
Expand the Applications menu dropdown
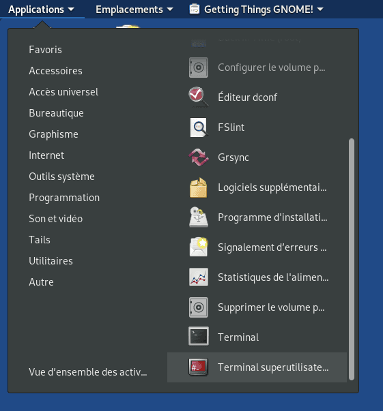coord(41,10)
